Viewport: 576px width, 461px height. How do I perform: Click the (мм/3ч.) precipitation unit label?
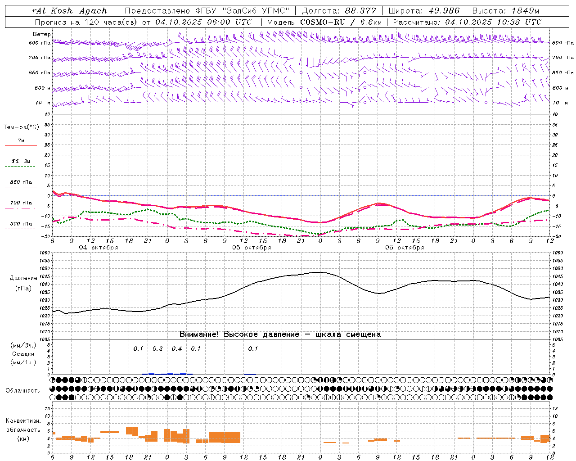pos(23,345)
